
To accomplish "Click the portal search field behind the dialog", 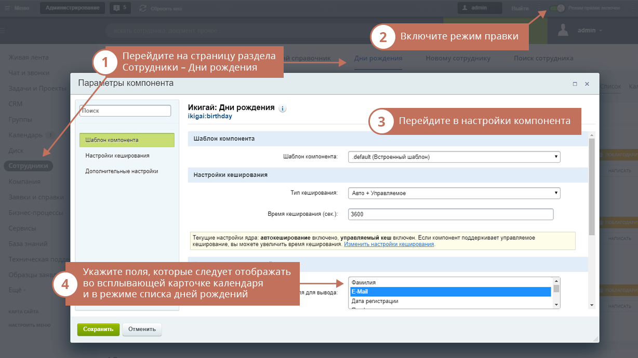I will point(274,31).
